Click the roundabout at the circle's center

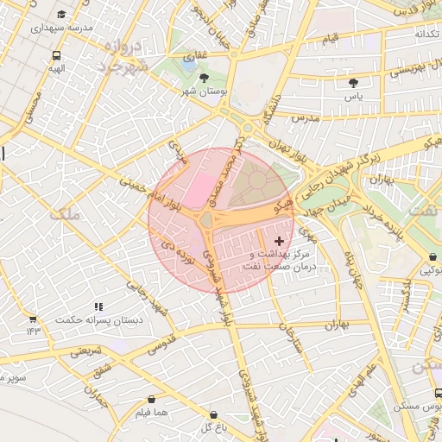[206, 220]
